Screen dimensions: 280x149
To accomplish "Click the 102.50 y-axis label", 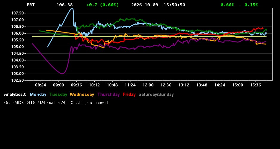I will pos(18,80).
